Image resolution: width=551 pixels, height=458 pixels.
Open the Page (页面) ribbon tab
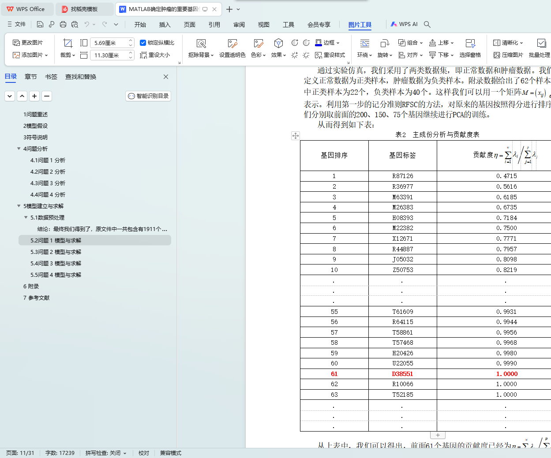[x=190, y=25]
